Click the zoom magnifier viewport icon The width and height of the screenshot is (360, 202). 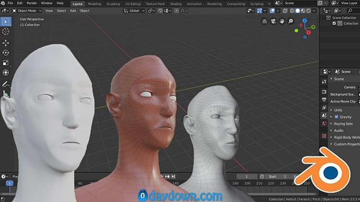(291, 22)
